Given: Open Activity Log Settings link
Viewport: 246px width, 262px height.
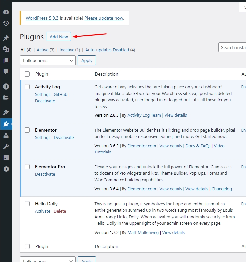Looking at the screenshot, I should (x=43, y=94).
